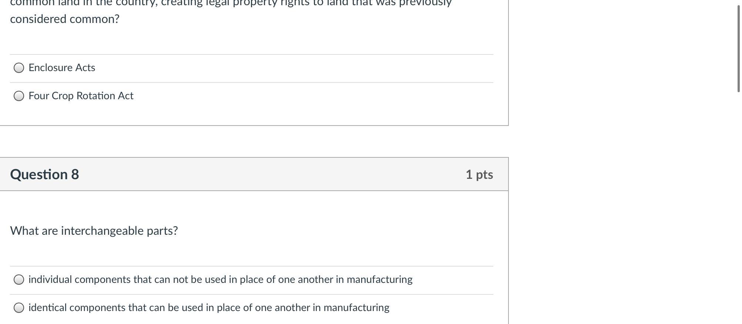
Task: Click the '1 pts' points label
Action: pyautogui.click(x=479, y=174)
